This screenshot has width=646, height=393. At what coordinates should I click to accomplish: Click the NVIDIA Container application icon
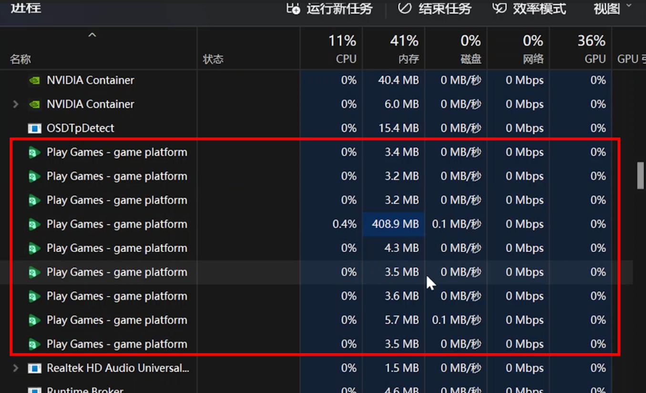point(34,80)
